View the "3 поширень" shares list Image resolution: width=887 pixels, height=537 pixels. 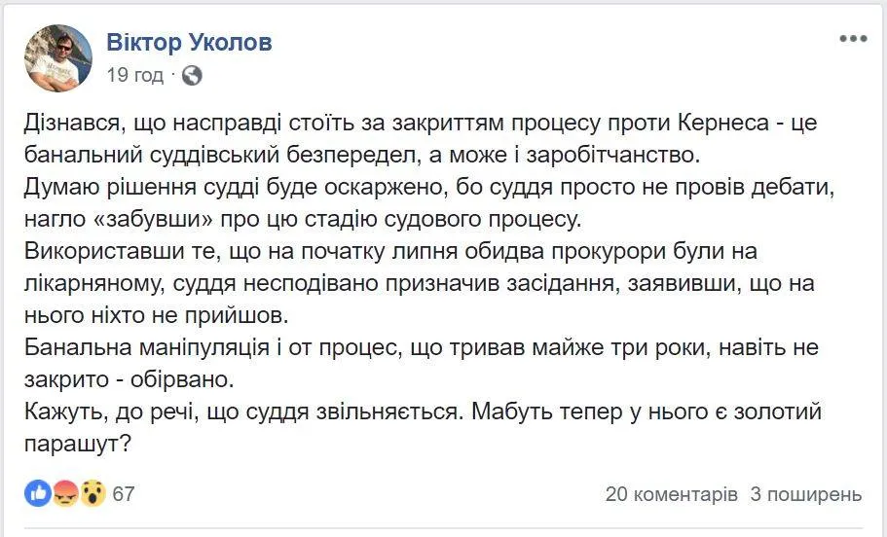click(806, 494)
